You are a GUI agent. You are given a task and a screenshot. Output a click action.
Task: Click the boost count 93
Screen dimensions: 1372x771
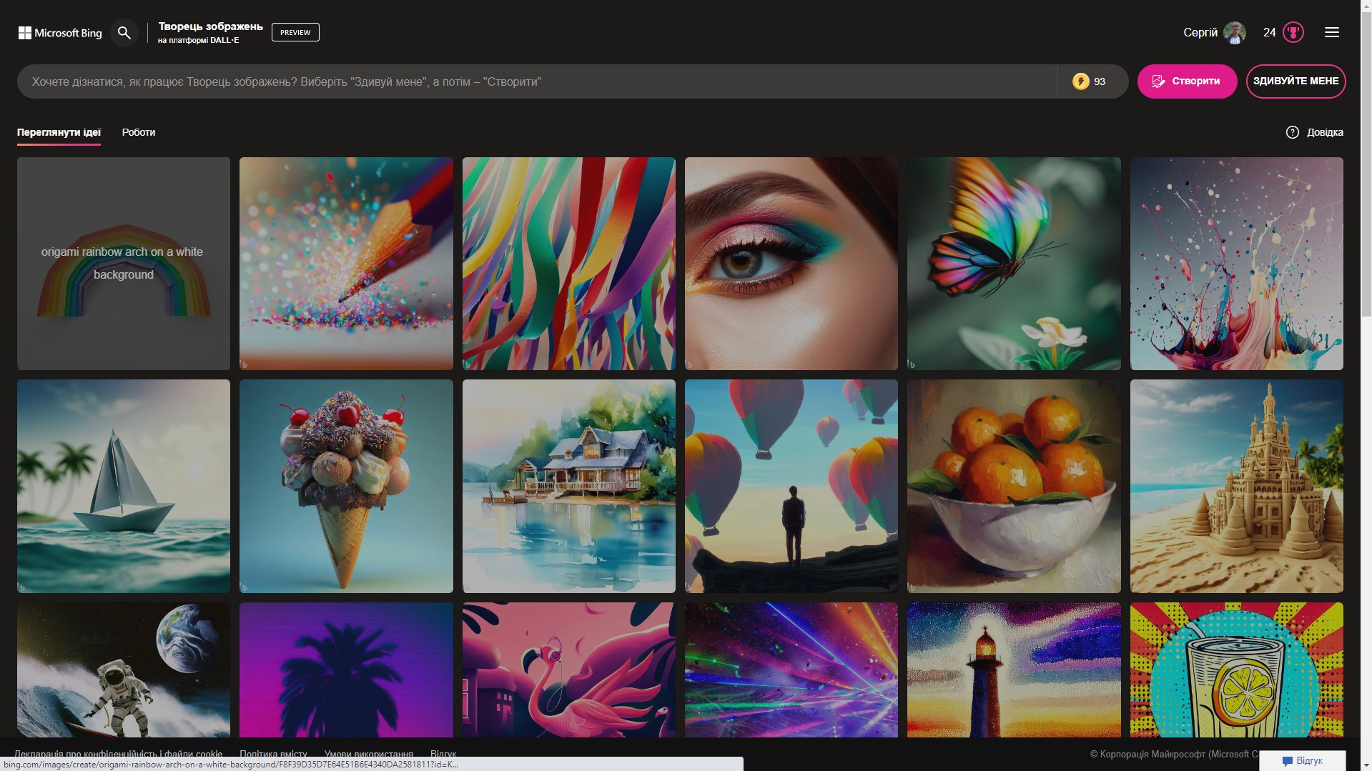point(1100,81)
